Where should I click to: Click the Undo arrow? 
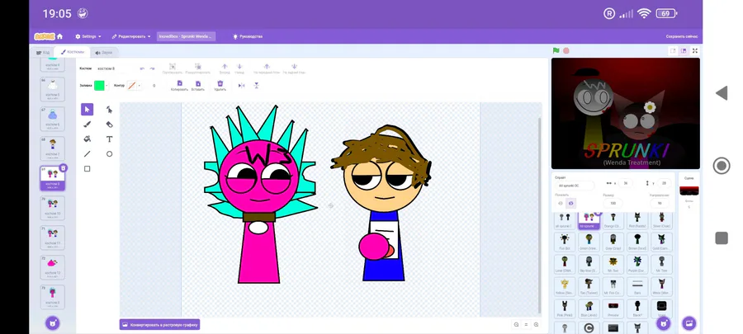tap(142, 68)
